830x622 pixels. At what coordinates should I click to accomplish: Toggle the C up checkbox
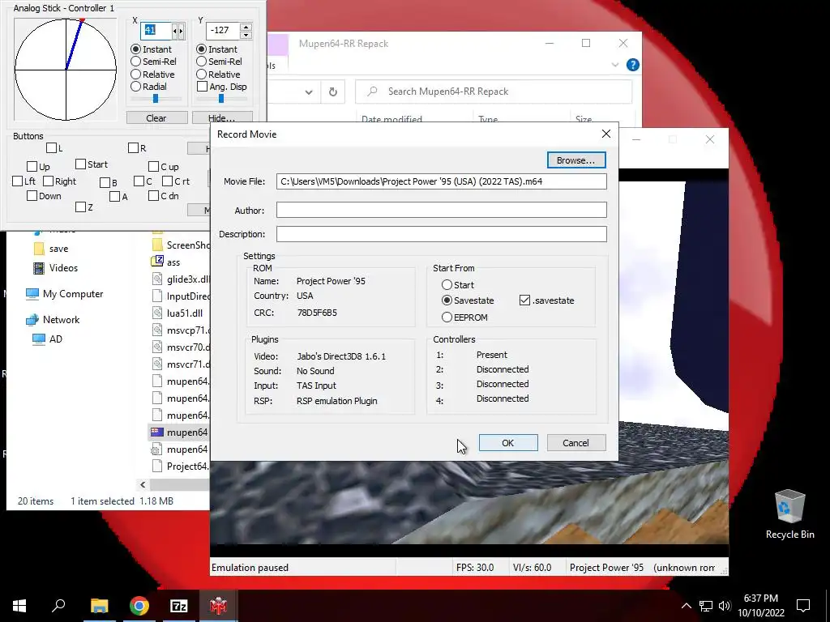(x=153, y=167)
